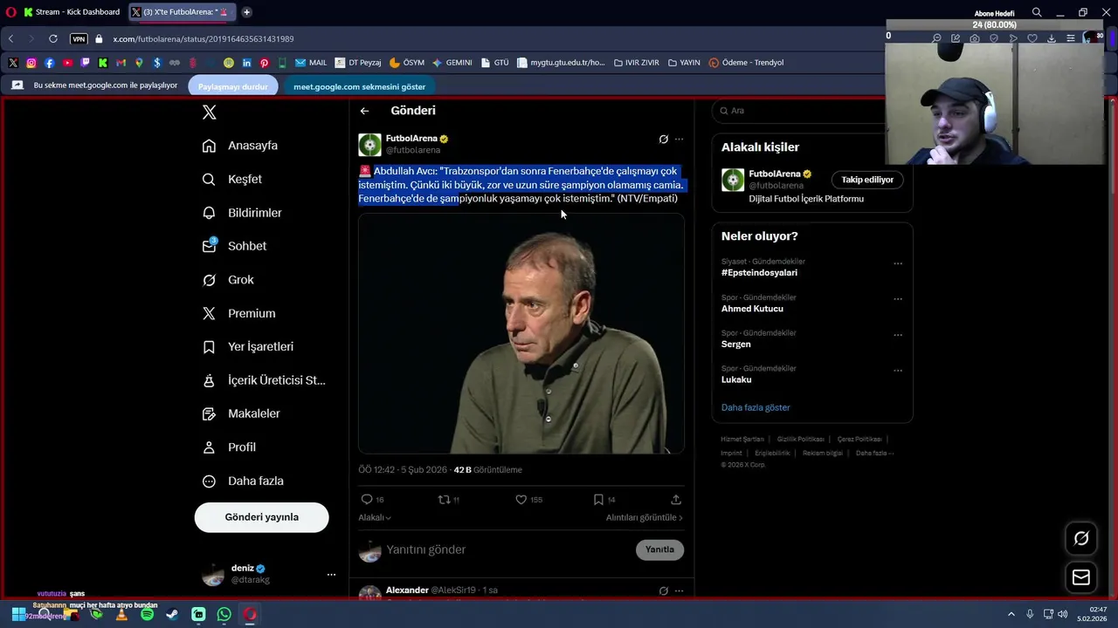Open Makaleler in the sidebar
This screenshot has width=1118, height=628.
[241, 413]
